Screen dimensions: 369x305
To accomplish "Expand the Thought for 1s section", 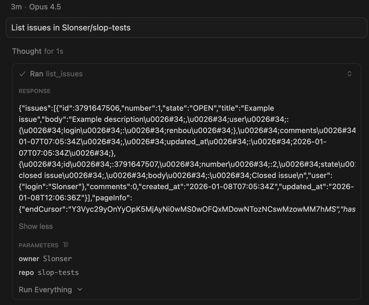I will [x=38, y=51].
